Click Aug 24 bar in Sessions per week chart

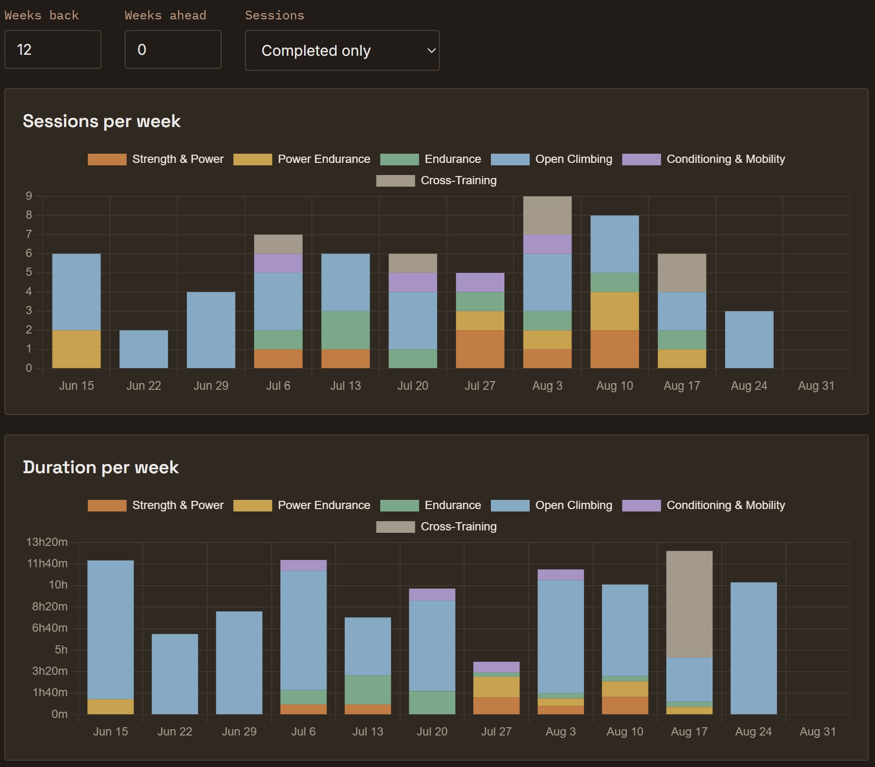749,339
